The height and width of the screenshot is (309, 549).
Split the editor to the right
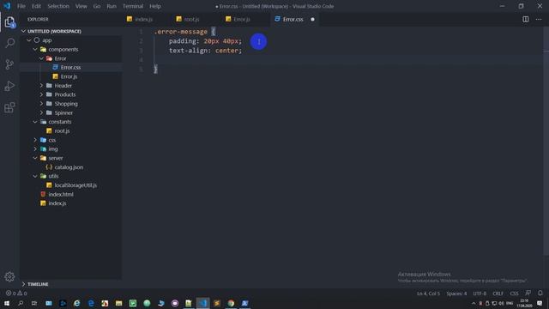tap(526, 19)
